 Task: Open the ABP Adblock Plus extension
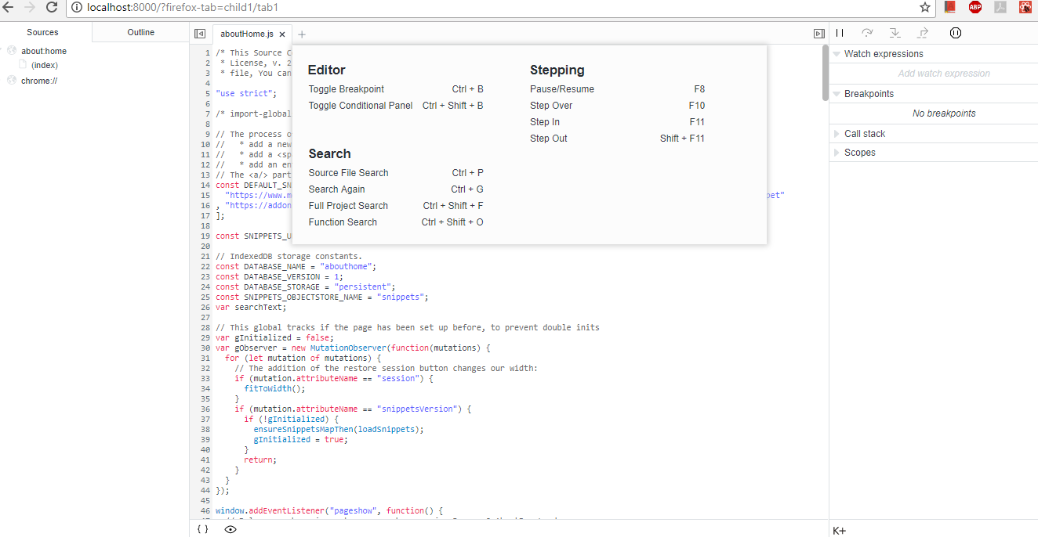(975, 7)
